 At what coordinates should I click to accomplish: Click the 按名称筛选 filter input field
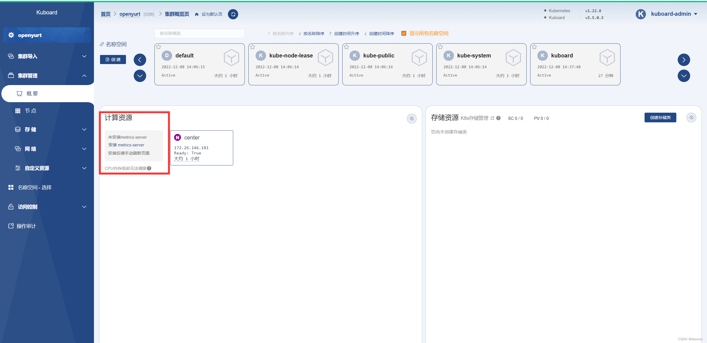tap(199, 33)
